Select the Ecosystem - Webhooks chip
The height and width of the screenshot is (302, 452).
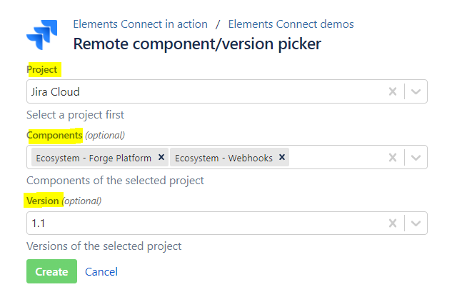(x=224, y=158)
